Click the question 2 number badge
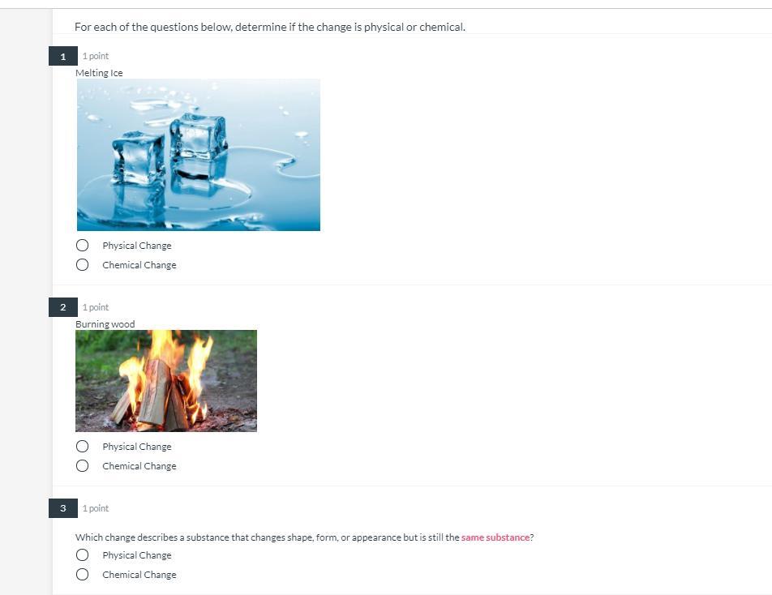Viewport: 772px width, 595px height. tap(63, 307)
